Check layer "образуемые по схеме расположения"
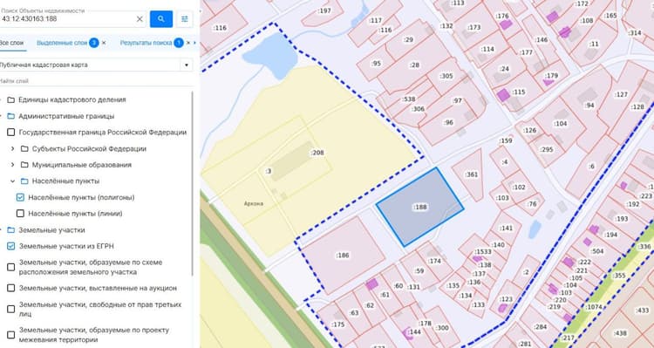The width and height of the screenshot is (654, 348). (x=10, y=267)
